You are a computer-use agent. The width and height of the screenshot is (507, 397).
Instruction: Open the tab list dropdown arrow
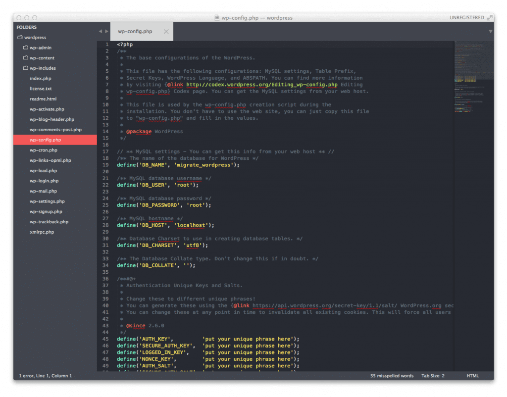click(490, 31)
